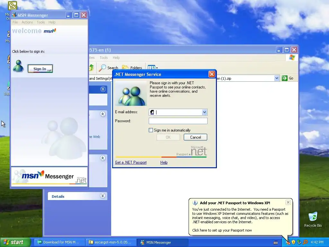Click the Views icon in the Explorer toolbar

coord(151,68)
